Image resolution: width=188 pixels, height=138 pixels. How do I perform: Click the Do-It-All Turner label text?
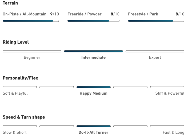coord(93,132)
